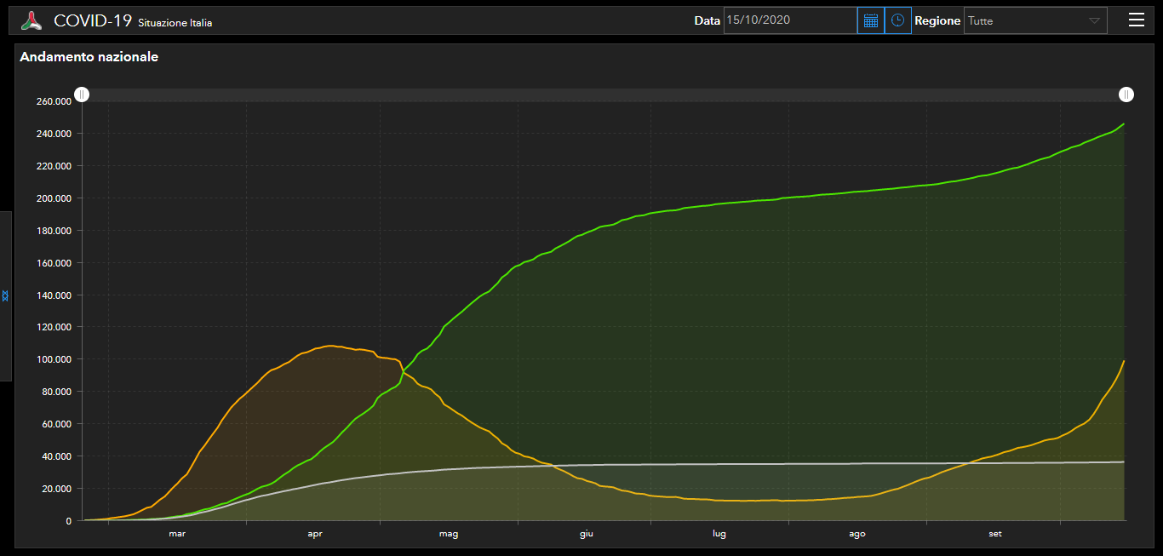Click the Protezione Civile logo icon

click(x=32, y=21)
